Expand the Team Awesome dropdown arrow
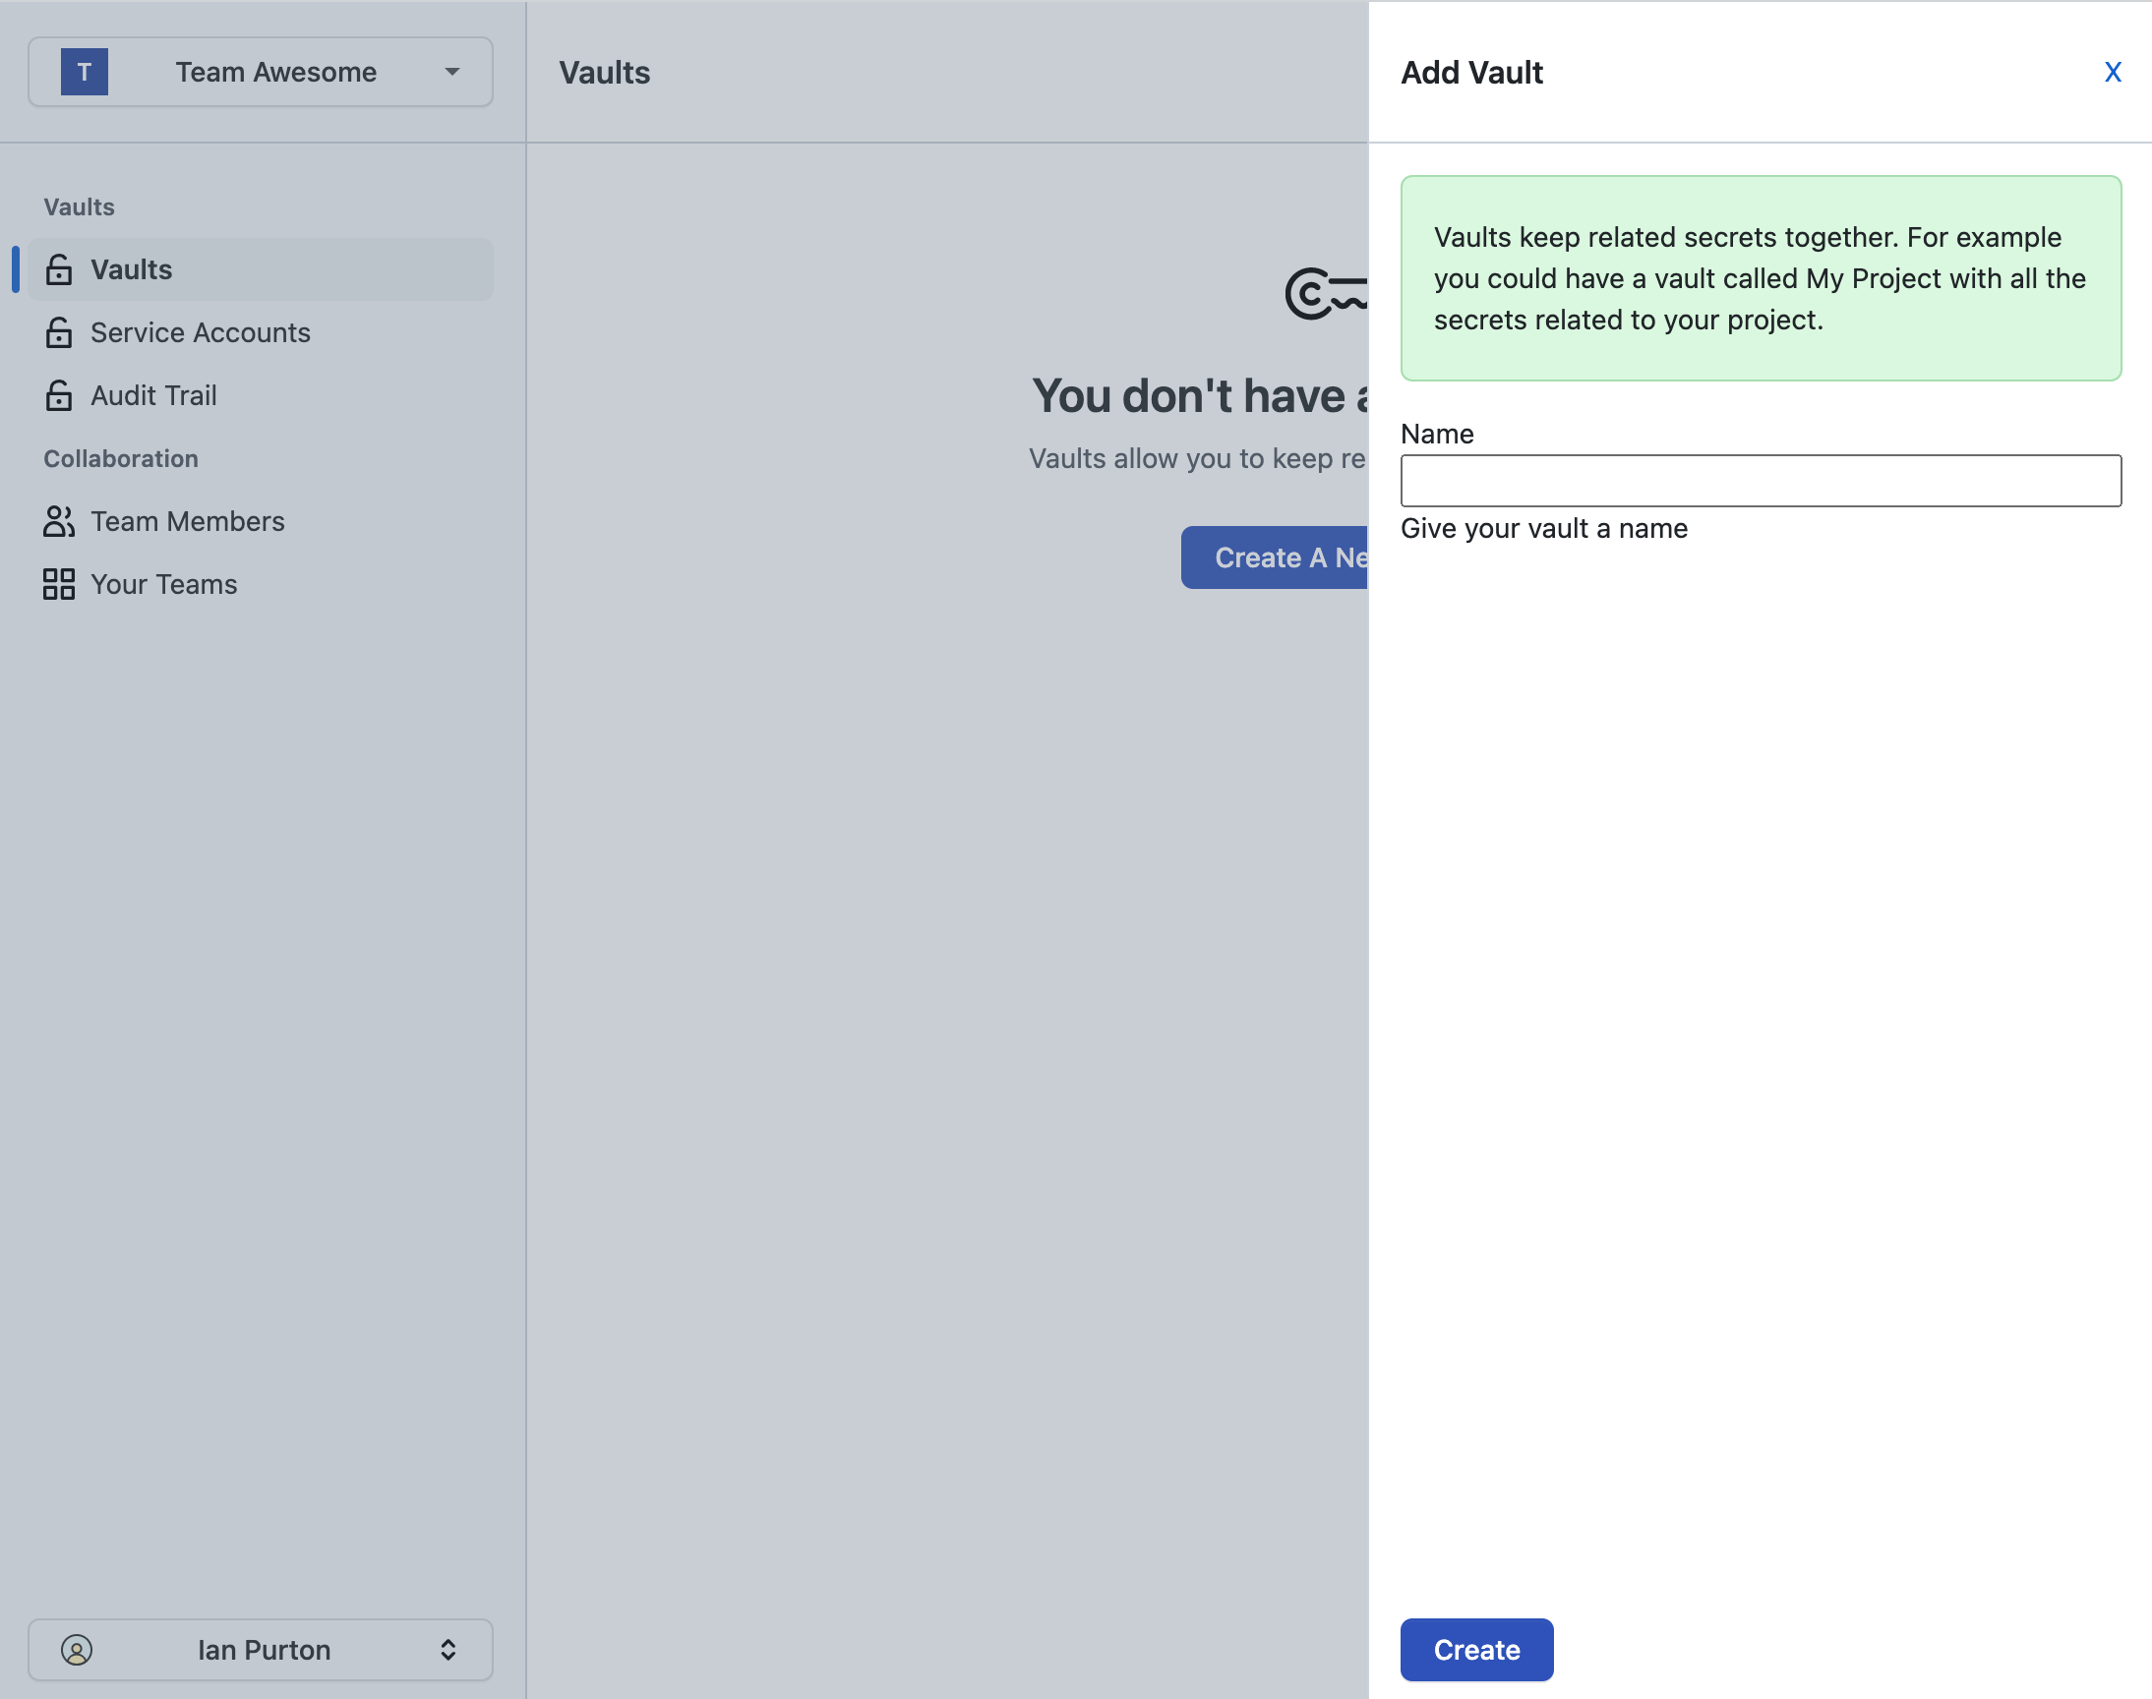 452,72
